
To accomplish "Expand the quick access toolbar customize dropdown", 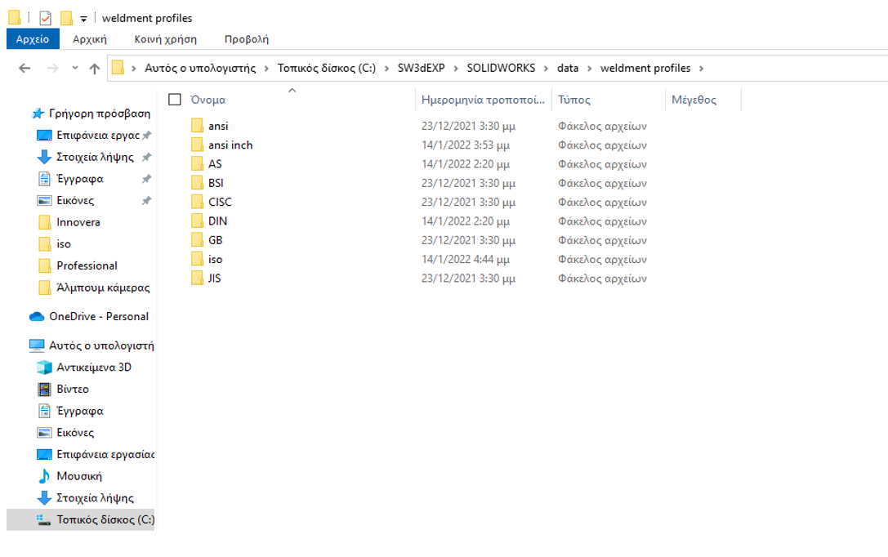I will 83,19.
